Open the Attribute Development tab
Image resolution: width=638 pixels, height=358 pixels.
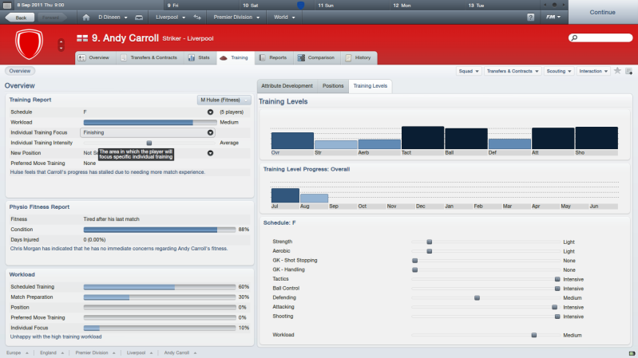(287, 86)
